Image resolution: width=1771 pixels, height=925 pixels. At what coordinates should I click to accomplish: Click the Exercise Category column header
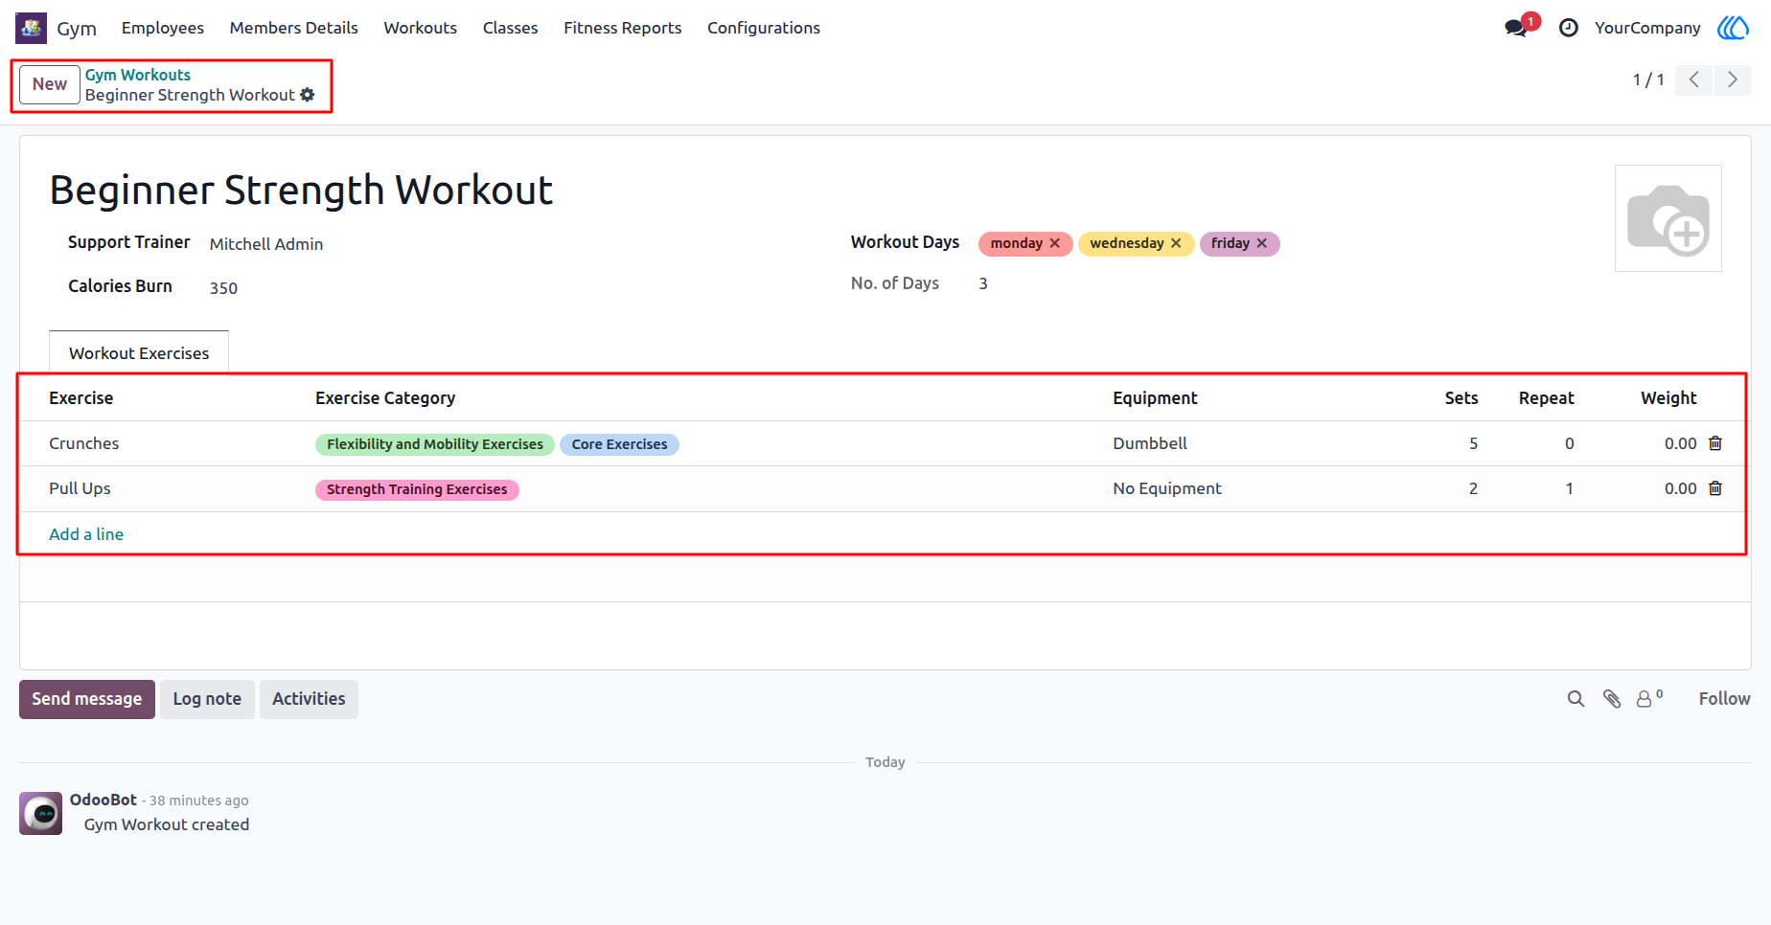pyautogui.click(x=385, y=398)
